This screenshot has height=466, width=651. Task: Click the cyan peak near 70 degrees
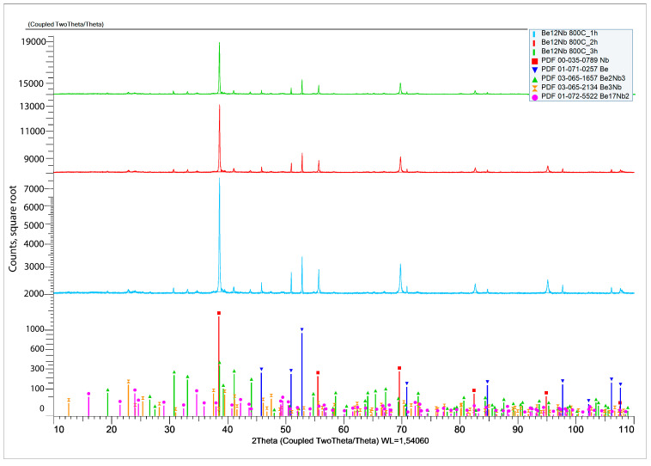point(400,278)
